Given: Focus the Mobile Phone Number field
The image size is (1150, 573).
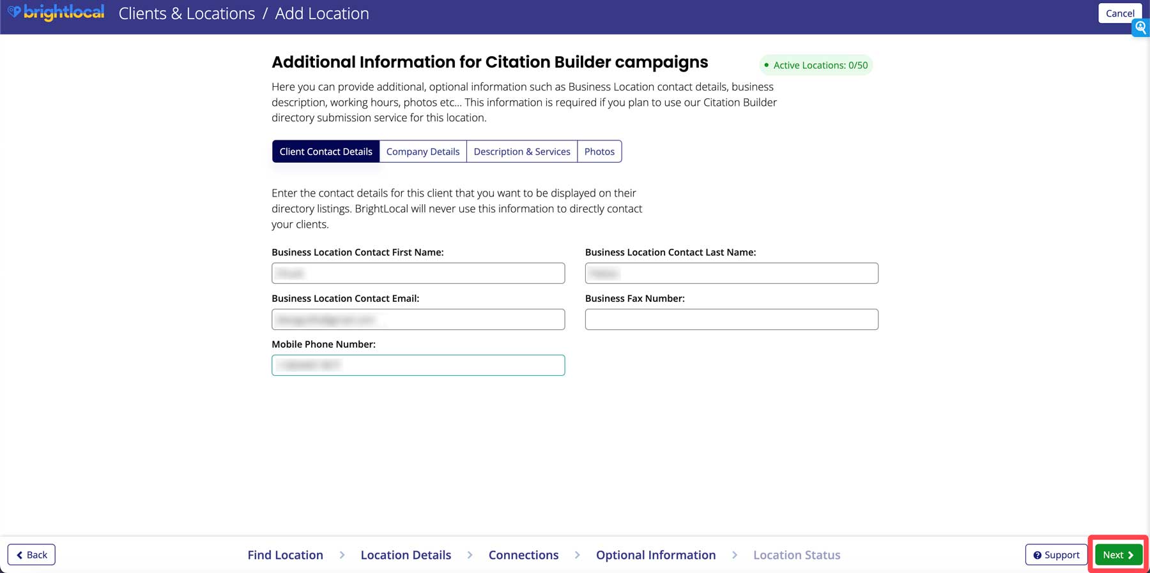Looking at the screenshot, I should pos(418,365).
